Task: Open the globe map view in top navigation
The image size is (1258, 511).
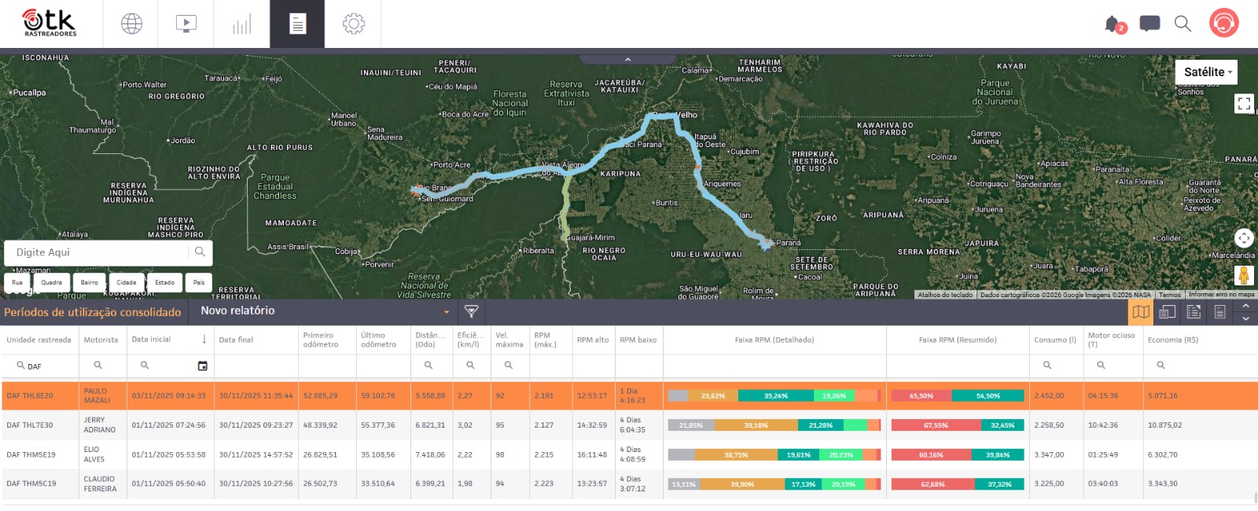Action: [131, 24]
